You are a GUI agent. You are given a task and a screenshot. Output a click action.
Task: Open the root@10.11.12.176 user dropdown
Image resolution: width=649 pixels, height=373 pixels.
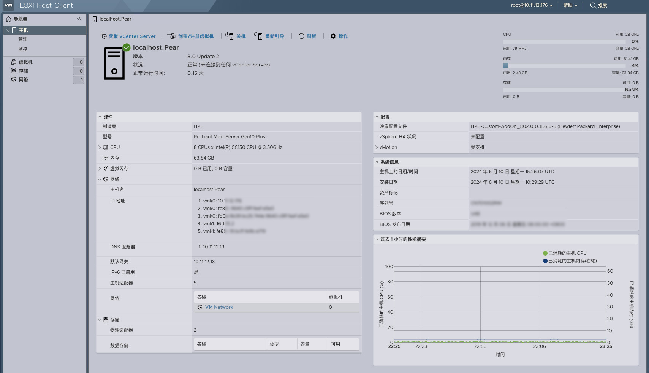[x=532, y=5]
